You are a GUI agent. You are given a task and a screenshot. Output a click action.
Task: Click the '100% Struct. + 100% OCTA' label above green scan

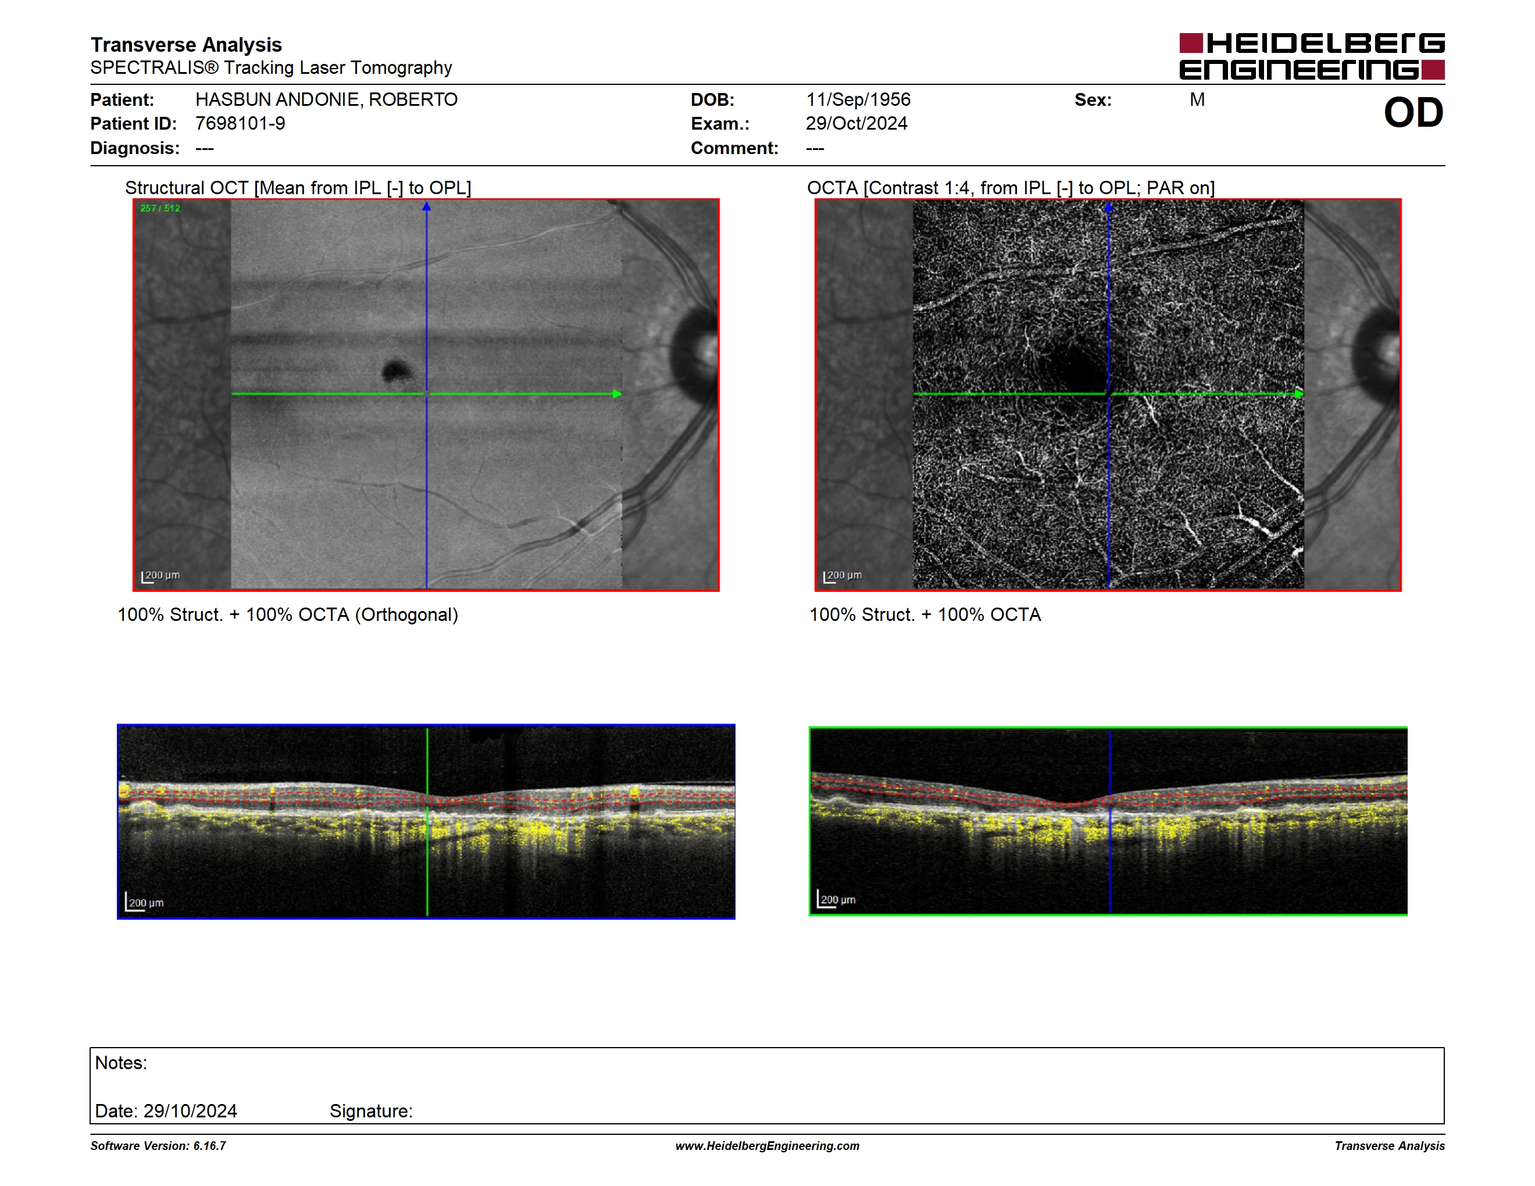(925, 615)
